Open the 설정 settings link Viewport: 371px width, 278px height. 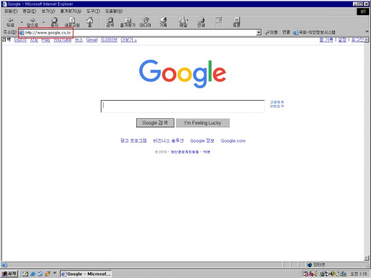tap(342, 40)
